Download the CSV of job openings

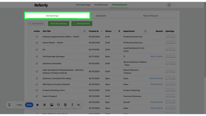(x=82, y=23)
